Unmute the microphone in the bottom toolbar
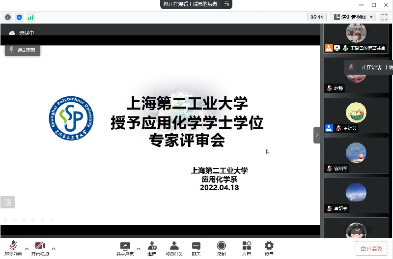 click(x=13, y=246)
